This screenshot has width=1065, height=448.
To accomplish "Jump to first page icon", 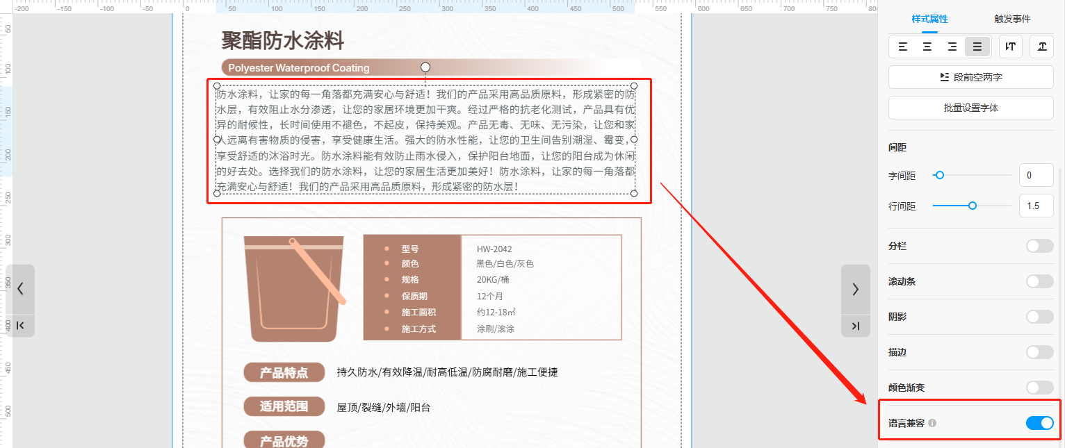I will (x=20, y=326).
